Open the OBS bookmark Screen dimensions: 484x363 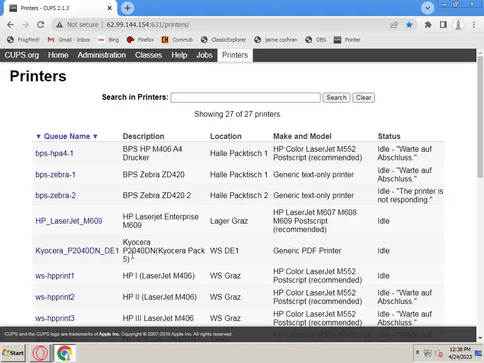coord(315,40)
